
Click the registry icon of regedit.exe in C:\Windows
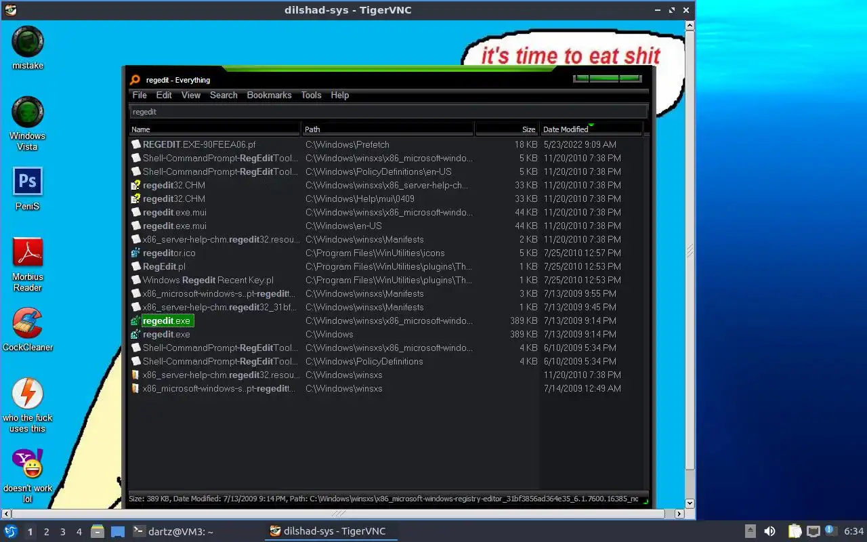(136, 334)
